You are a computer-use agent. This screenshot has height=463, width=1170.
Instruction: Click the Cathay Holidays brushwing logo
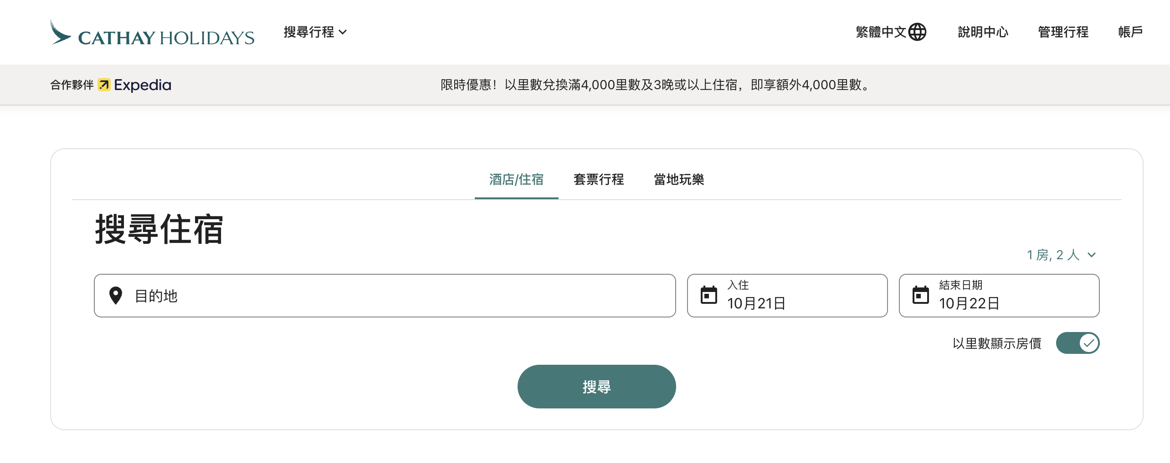pyautogui.click(x=60, y=32)
